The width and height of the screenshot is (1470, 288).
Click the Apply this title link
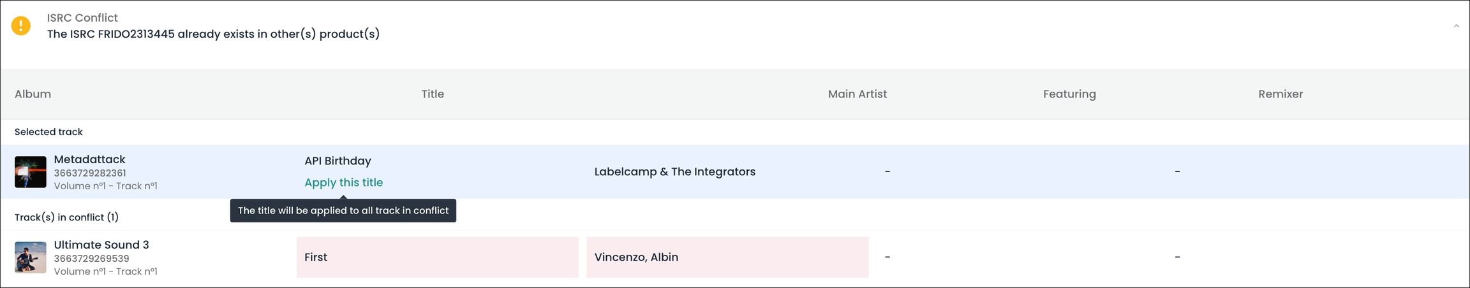click(x=343, y=183)
